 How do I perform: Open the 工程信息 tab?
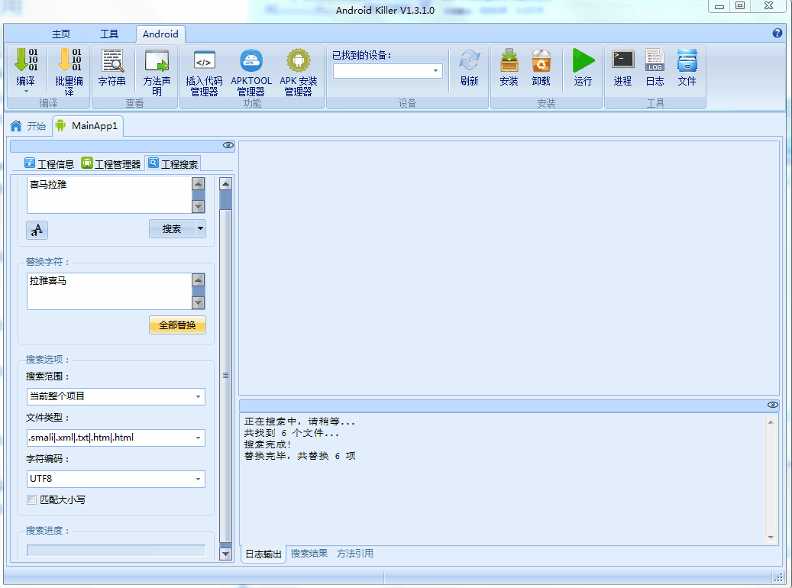[50, 163]
